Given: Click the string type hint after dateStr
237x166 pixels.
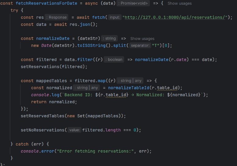Looking at the screenshot, I should point(109,38).
